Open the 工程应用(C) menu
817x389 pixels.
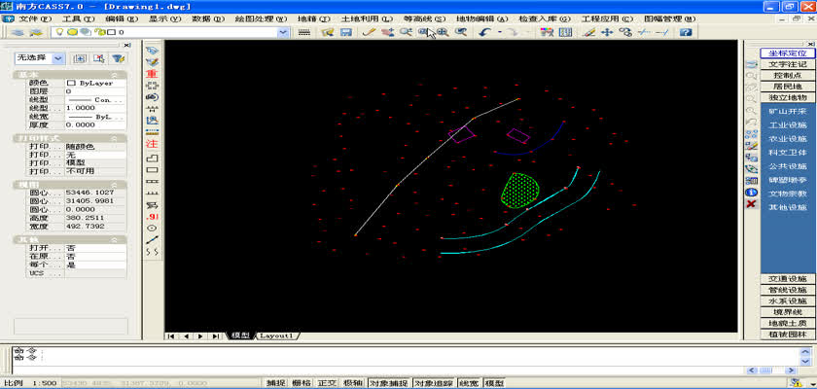click(x=607, y=18)
